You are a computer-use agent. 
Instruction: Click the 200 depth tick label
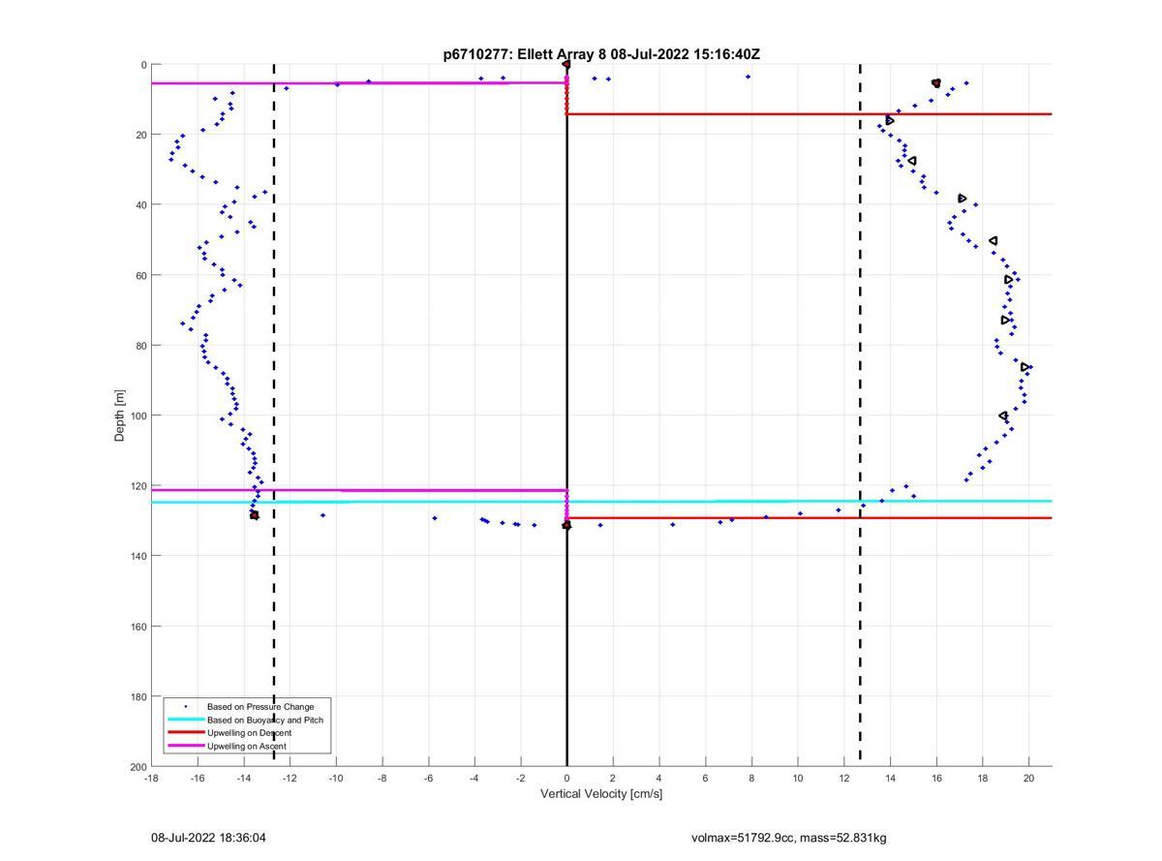point(137,767)
